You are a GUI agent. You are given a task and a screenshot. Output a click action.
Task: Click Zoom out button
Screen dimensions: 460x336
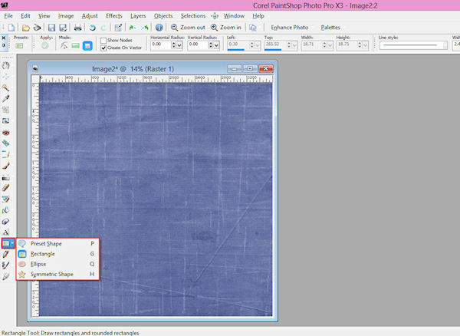coord(188,28)
